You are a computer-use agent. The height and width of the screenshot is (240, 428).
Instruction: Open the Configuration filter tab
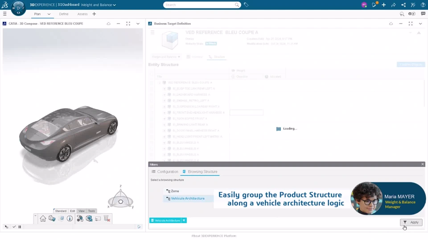point(165,172)
